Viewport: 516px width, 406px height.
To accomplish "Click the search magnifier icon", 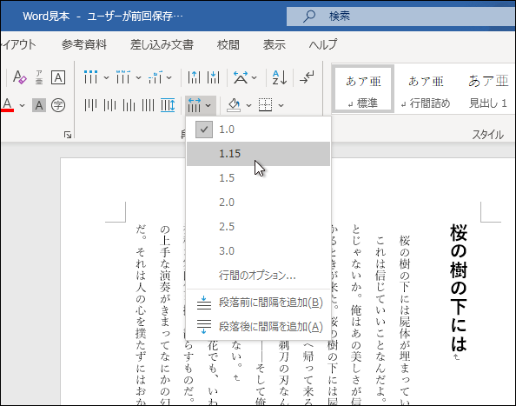I will [x=309, y=17].
